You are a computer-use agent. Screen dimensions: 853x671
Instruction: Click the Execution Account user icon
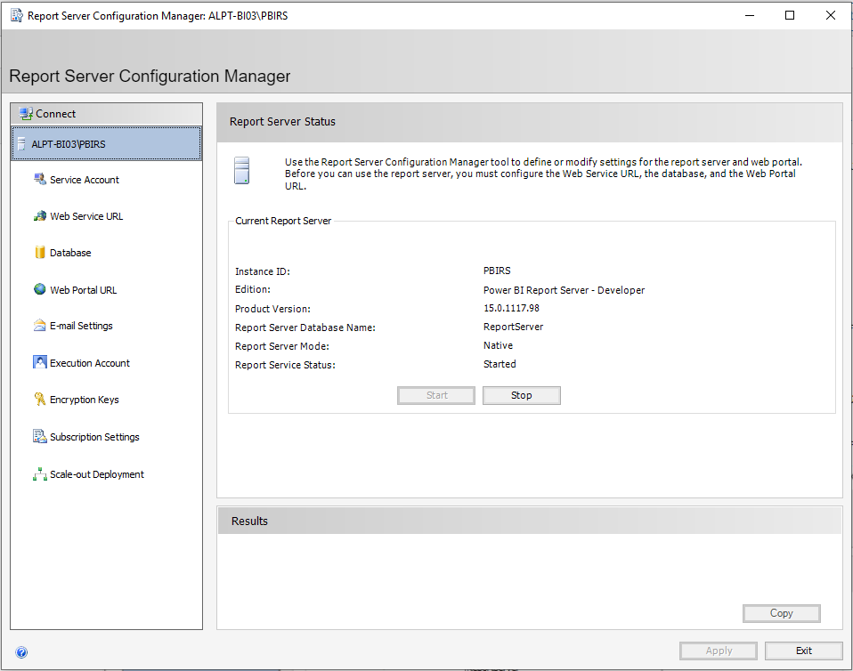tap(39, 362)
